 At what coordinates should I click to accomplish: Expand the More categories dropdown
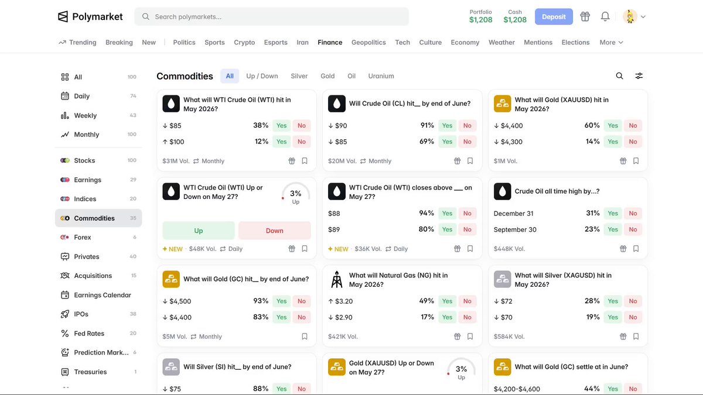611,42
